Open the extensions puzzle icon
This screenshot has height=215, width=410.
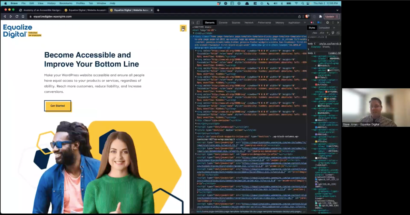[x=320, y=16]
